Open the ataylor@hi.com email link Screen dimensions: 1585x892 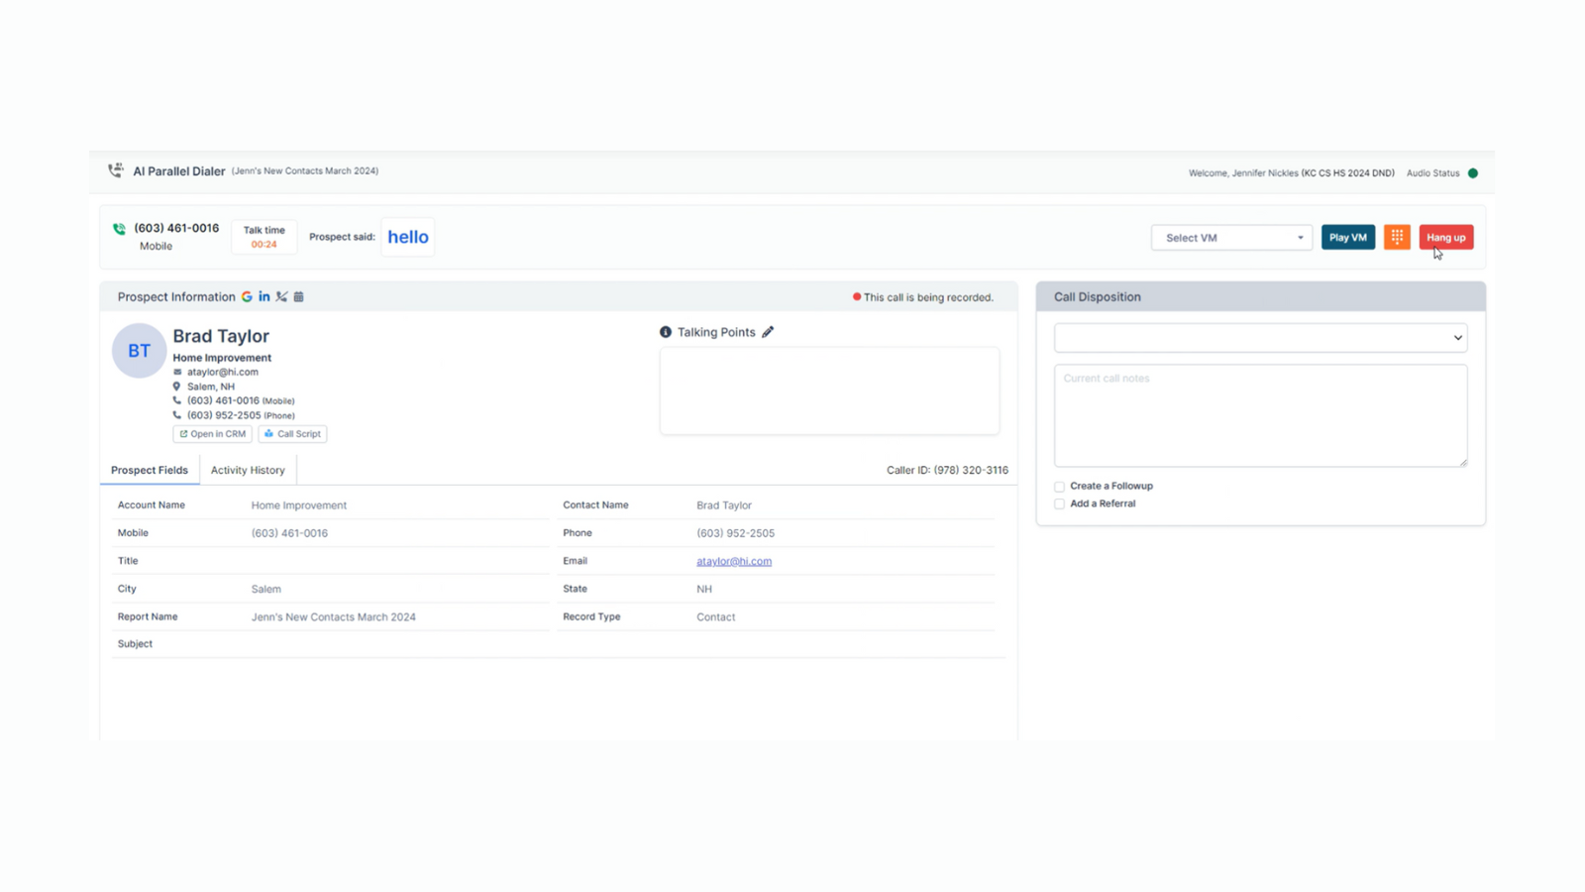(x=734, y=561)
